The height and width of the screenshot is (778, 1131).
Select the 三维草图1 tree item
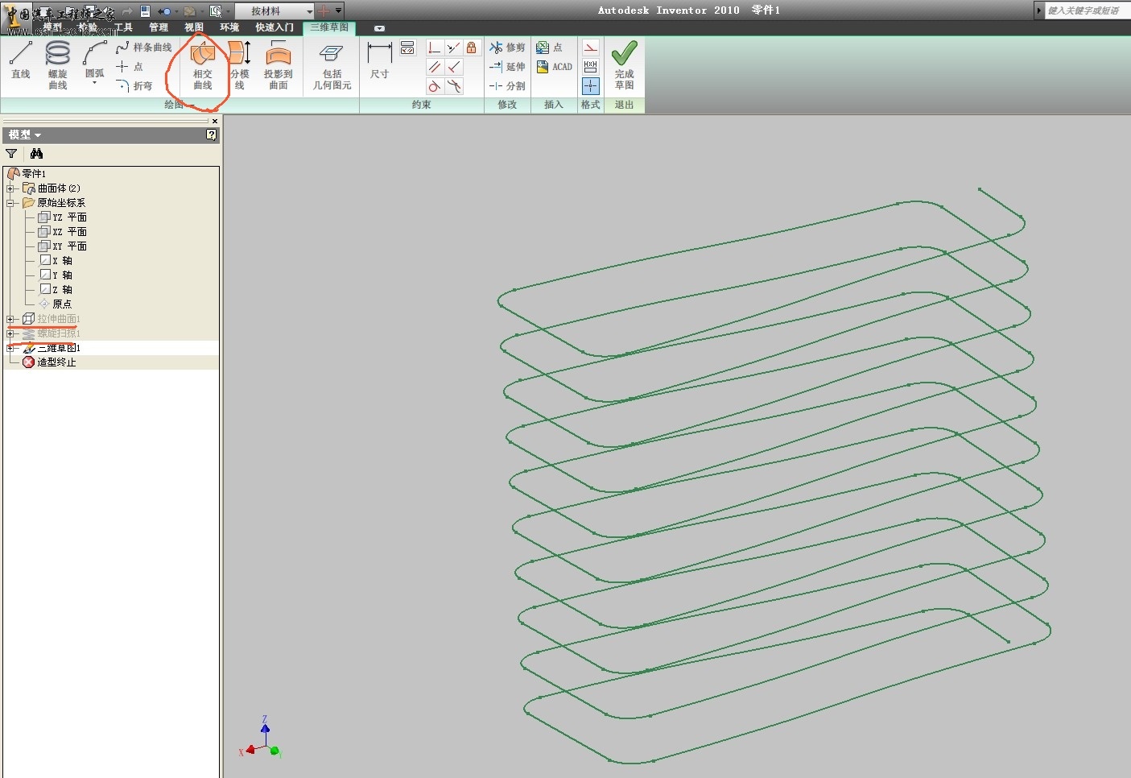(52, 348)
